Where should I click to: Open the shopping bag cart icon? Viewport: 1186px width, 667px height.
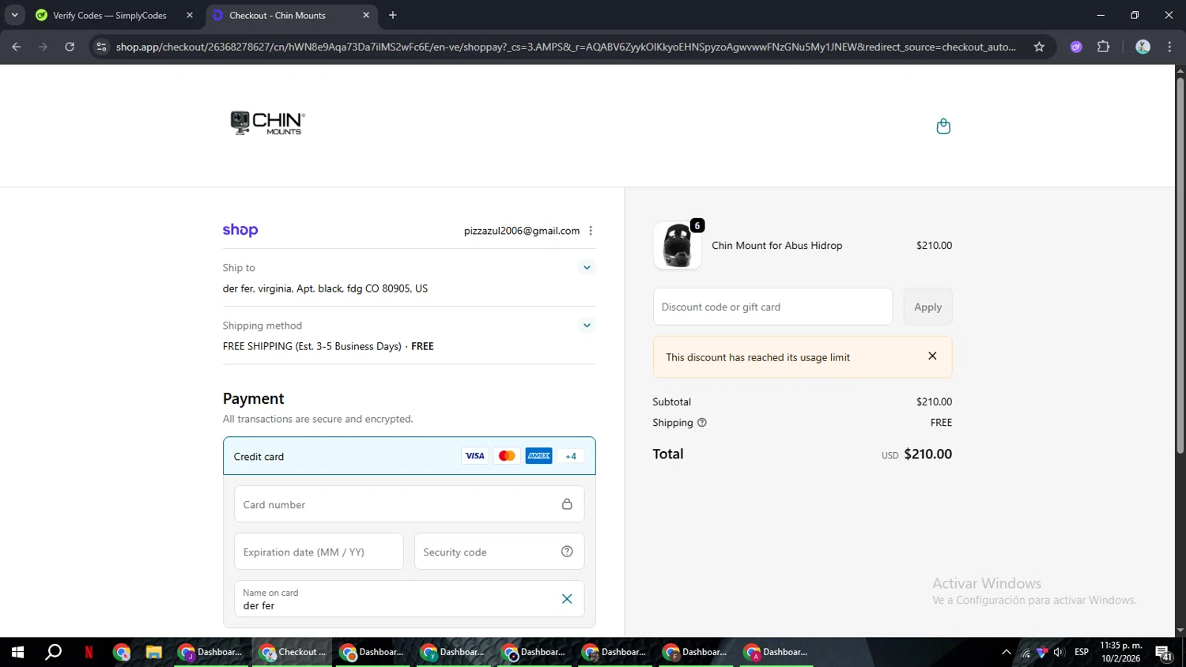(943, 126)
